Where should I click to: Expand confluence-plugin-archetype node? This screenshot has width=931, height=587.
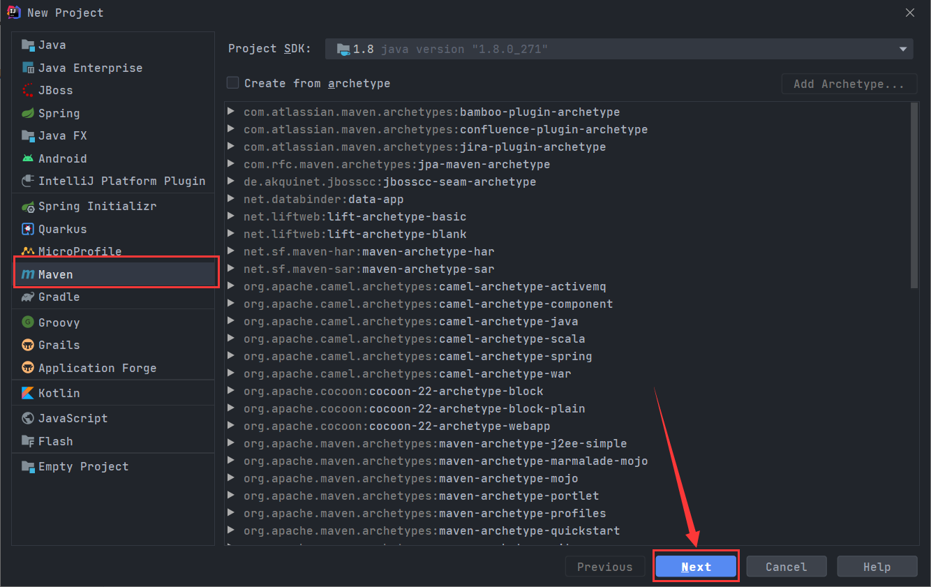[231, 129]
